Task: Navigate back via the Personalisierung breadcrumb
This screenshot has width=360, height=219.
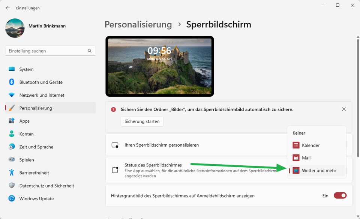Action: [138, 24]
